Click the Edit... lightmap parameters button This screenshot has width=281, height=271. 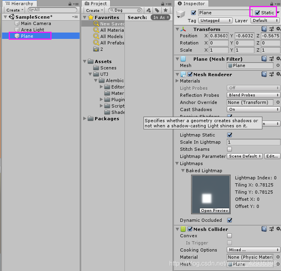[x=272, y=156]
